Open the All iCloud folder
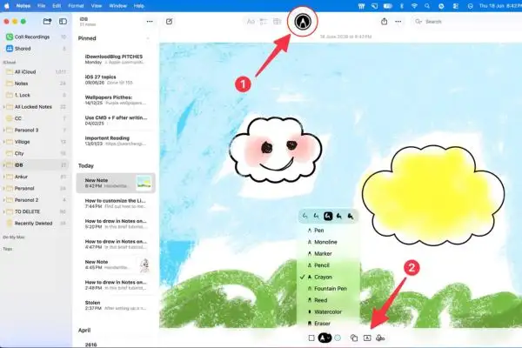 tap(36, 72)
